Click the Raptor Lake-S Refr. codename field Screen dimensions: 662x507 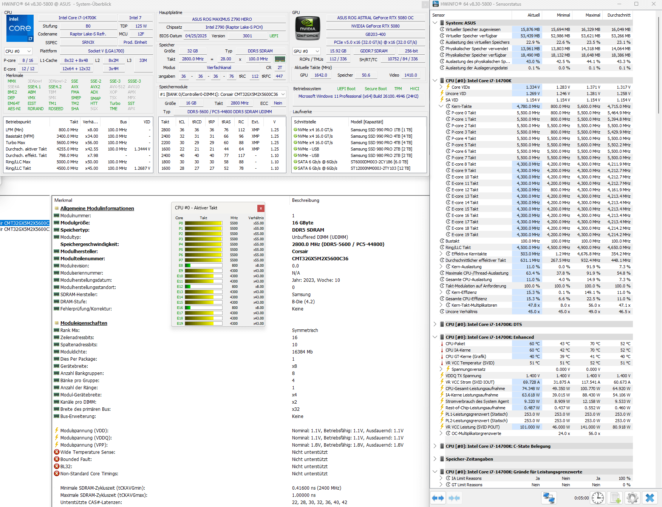[88, 34]
